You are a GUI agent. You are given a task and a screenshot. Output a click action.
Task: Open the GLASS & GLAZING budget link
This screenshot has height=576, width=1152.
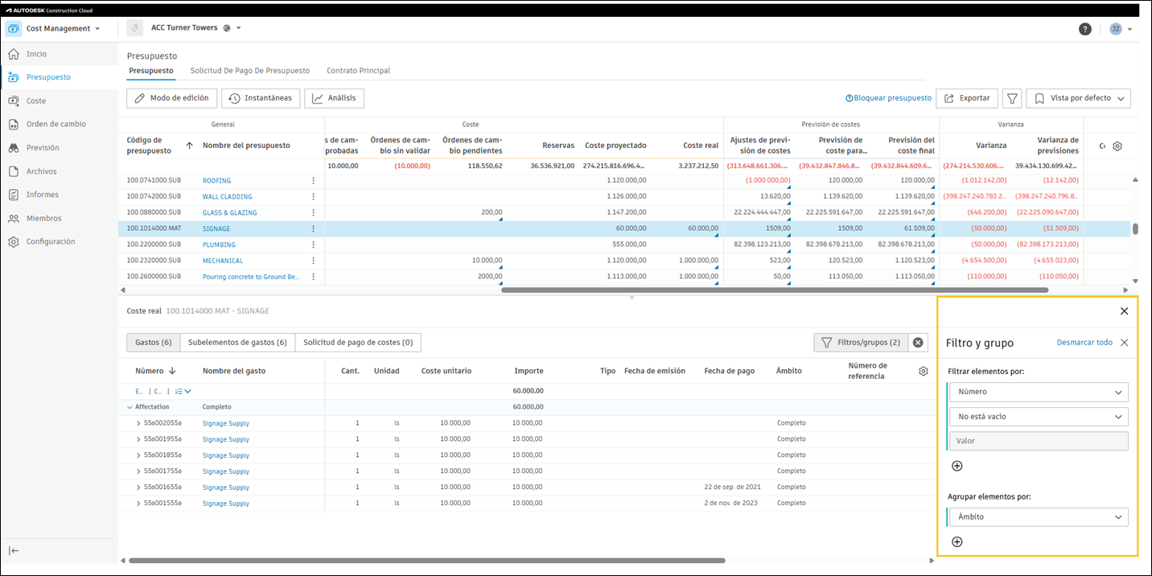click(x=229, y=213)
